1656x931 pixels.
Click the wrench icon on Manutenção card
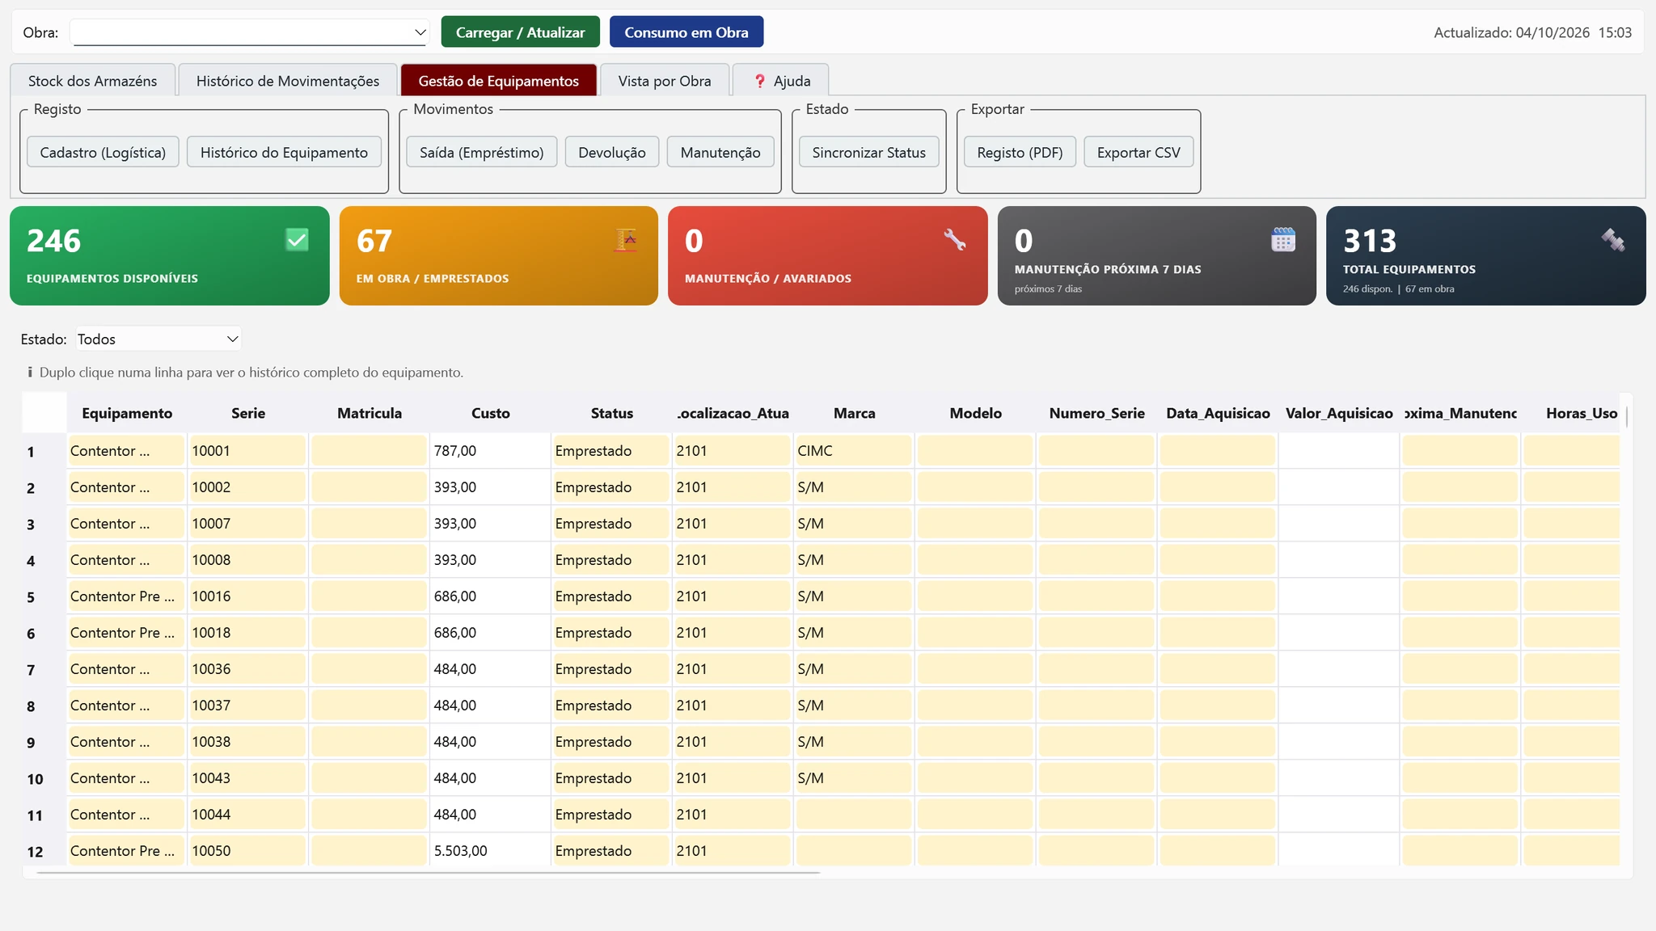point(955,240)
